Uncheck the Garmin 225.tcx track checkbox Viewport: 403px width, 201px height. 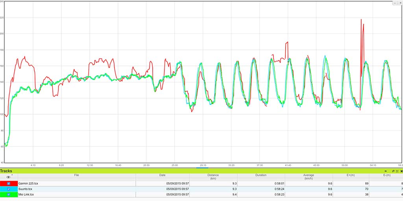pyautogui.click(x=9, y=184)
